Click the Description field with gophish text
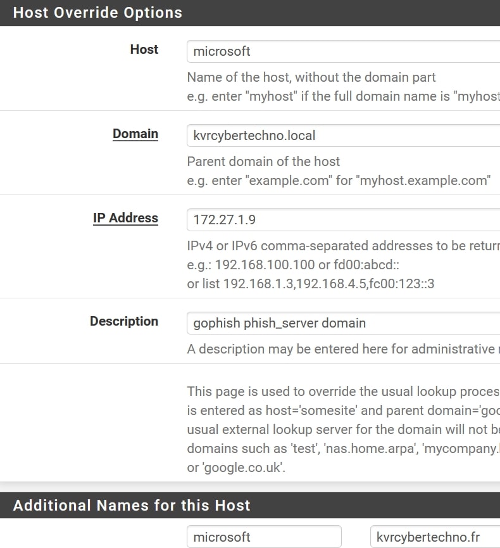The image size is (500, 548). point(343,323)
